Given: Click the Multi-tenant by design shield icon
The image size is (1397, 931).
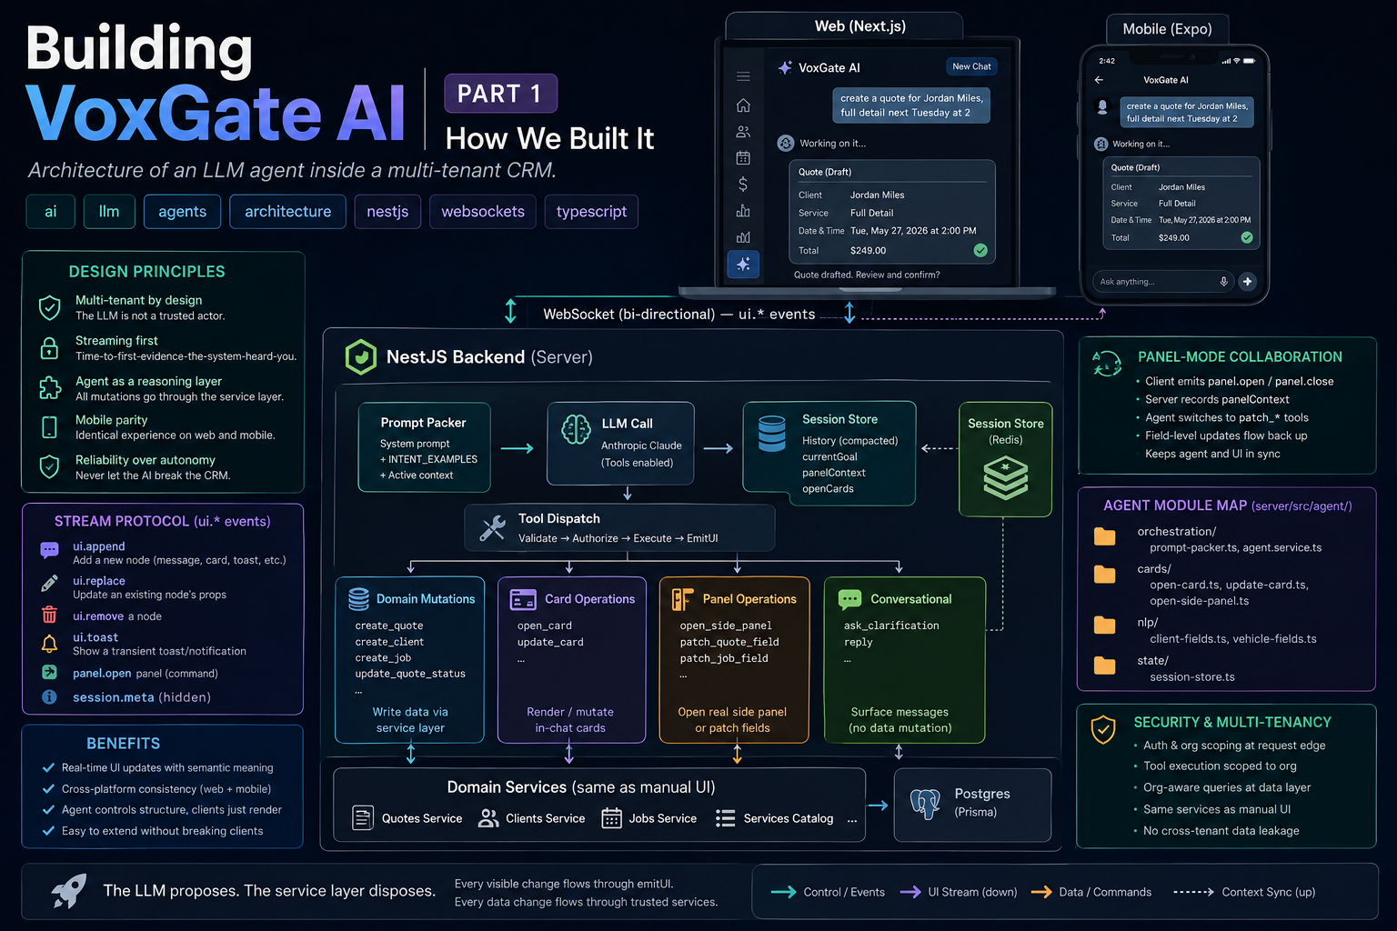Looking at the screenshot, I should (50, 307).
